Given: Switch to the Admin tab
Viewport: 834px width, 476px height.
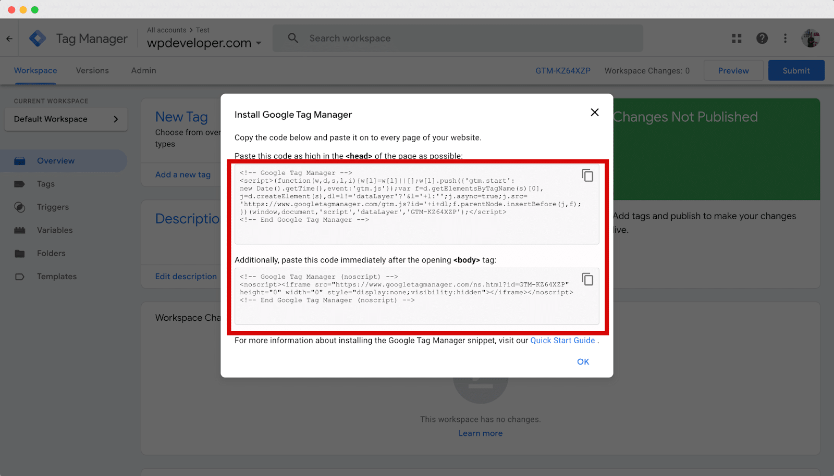Looking at the screenshot, I should [x=144, y=70].
